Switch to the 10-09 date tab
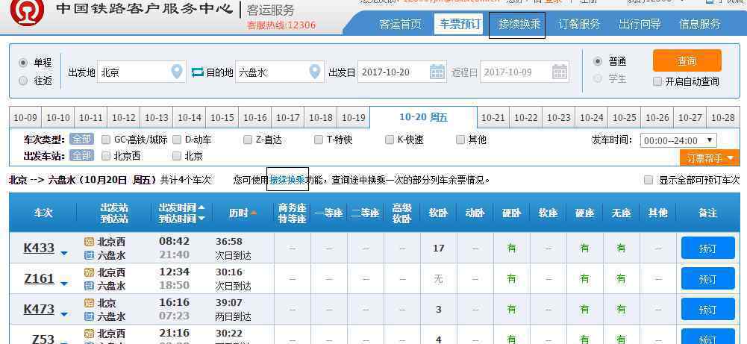 (25, 118)
